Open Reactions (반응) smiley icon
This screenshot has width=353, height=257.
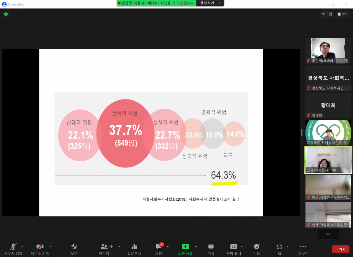(x=257, y=247)
